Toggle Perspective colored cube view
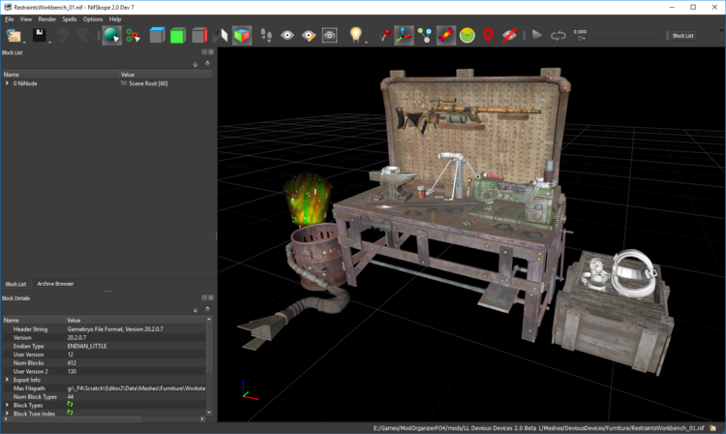Image resolution: width=726 pixels, height=434 pixels. coord(242,35)
